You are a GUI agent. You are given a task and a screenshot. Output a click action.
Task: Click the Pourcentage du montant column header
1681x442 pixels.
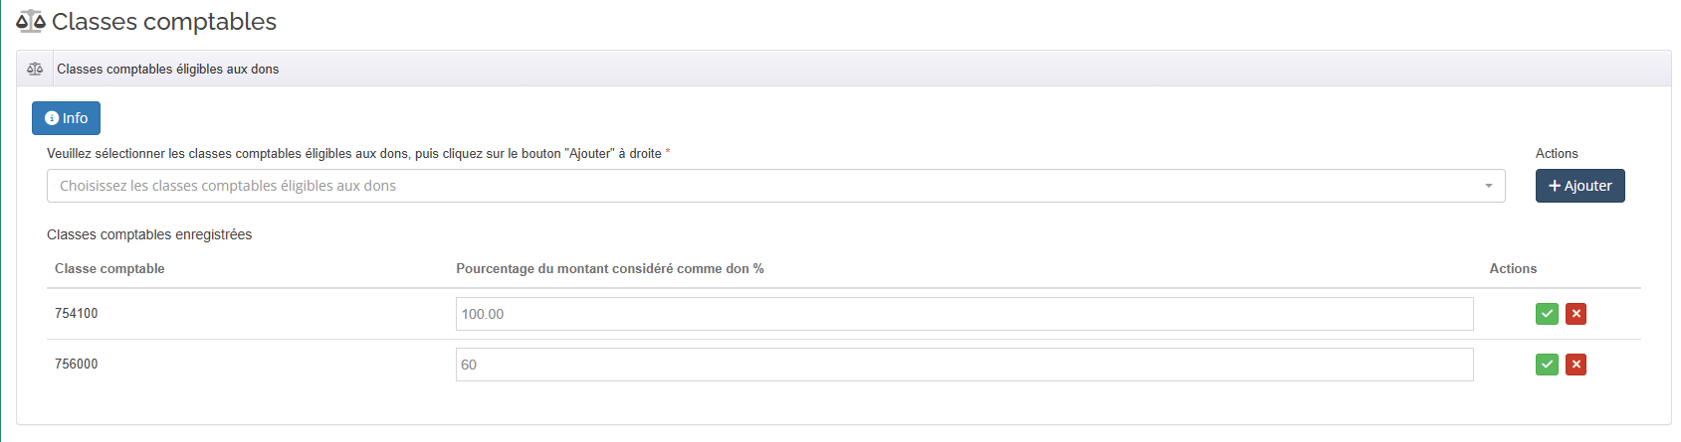[x=610, y=268]
